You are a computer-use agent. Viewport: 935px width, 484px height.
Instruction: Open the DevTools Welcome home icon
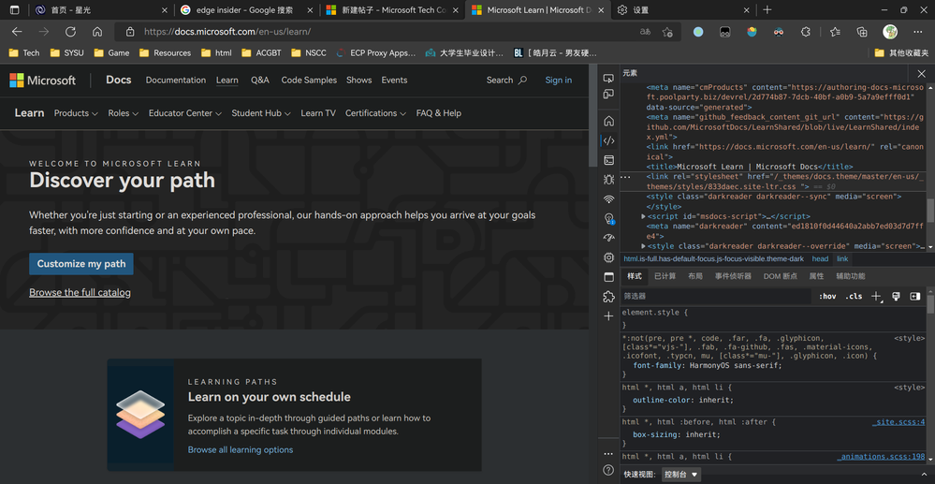click(x=608, y=121)
